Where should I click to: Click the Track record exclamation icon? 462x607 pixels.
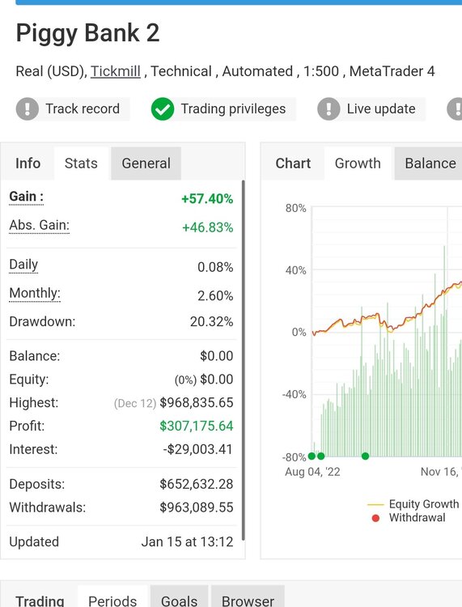27,108
